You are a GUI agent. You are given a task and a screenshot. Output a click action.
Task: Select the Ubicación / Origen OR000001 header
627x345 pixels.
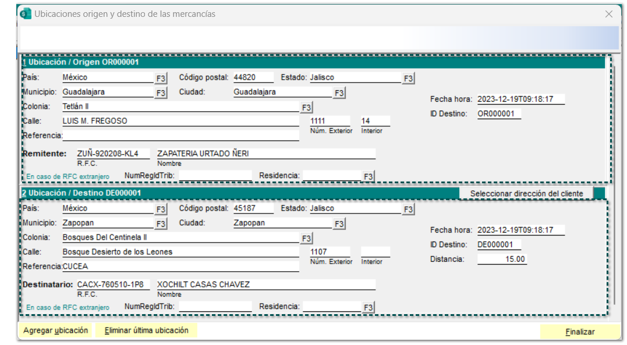point(82,62)
